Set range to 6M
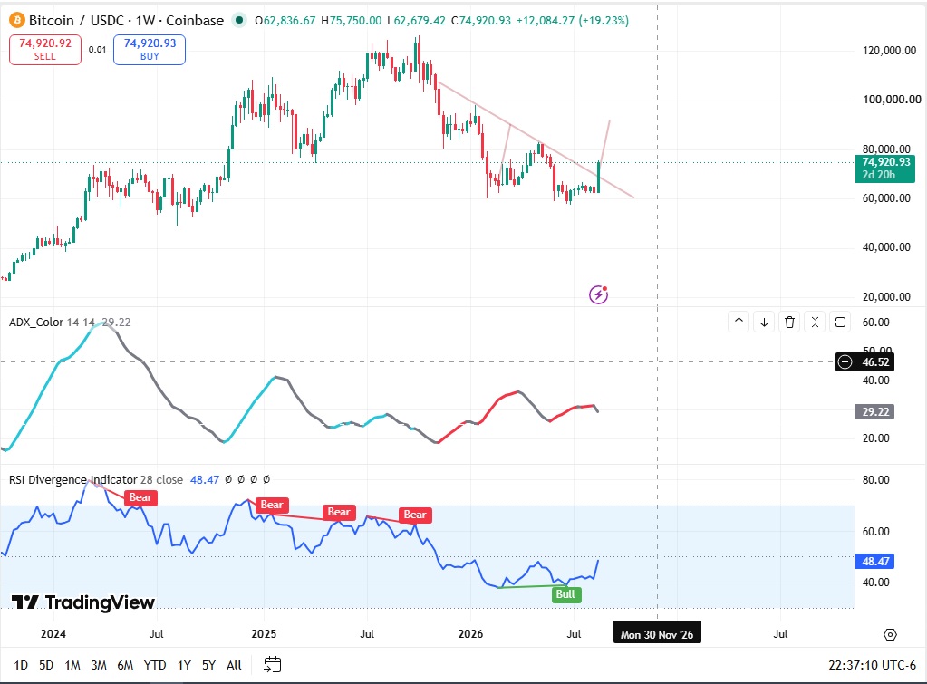Viewport: 927px width, 684px height. pyautogui.click(x=125, y=665)
